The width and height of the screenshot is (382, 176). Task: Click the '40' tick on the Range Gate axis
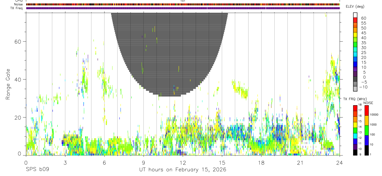click(17, 79)
